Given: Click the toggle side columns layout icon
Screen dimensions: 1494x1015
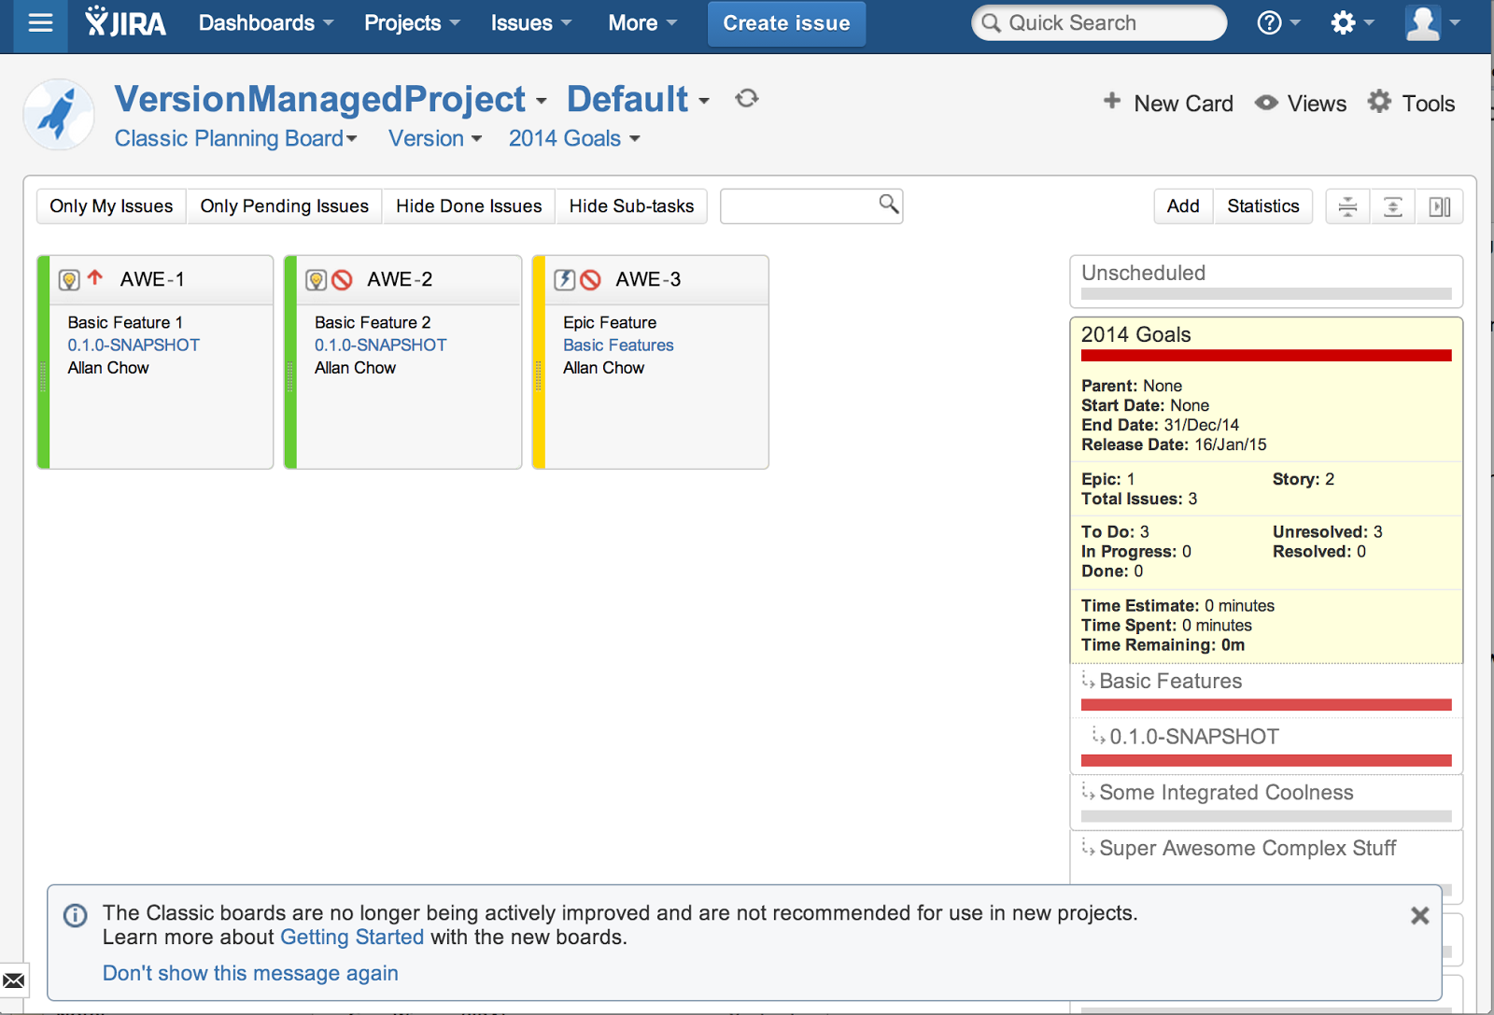Looking at the screenshot, I should [1439, 206].
